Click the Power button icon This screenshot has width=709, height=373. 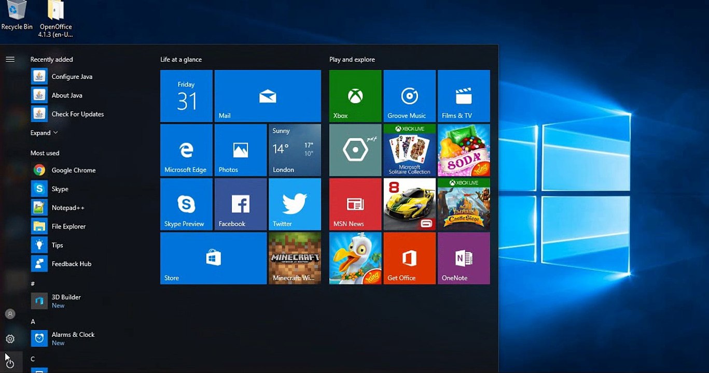point(10,363)
